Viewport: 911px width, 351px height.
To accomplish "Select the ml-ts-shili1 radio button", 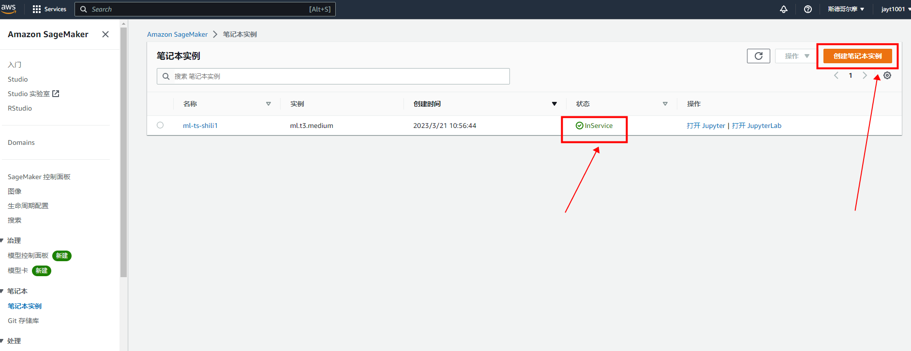I will [160, 125].
